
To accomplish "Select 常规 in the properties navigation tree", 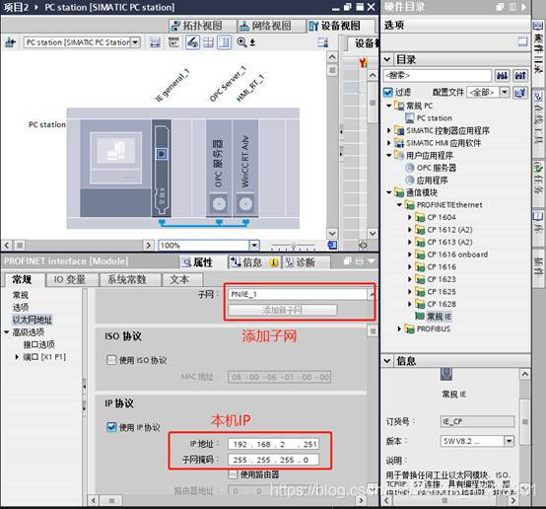I will (x=21, y=295).
